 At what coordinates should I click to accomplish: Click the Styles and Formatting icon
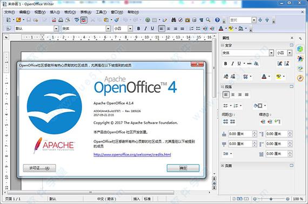click(9, 29)
